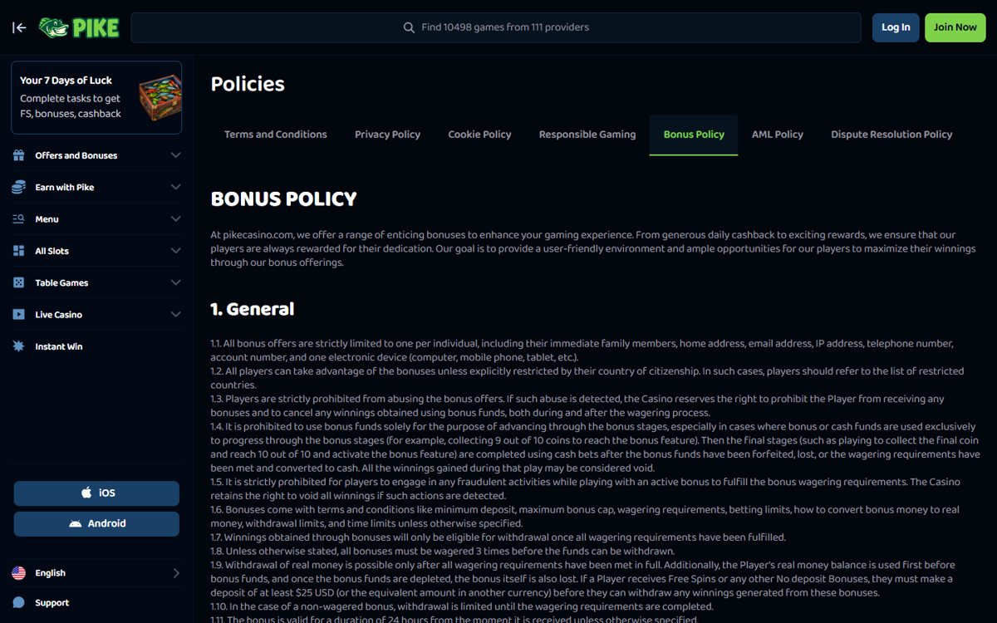Click the Live Casino play icon

coord(19,315)
